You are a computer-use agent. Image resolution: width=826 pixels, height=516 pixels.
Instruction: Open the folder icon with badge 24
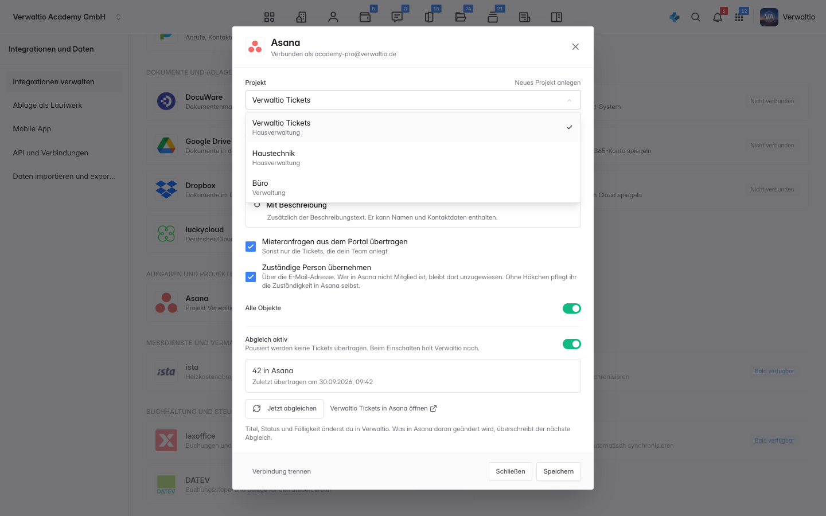point(461,17)
